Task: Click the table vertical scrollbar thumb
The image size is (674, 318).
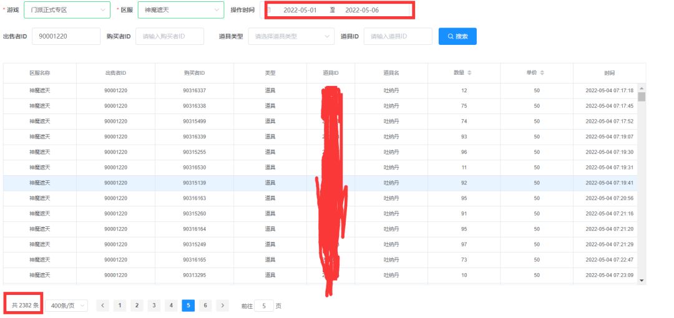Action: tap(642, 97)
